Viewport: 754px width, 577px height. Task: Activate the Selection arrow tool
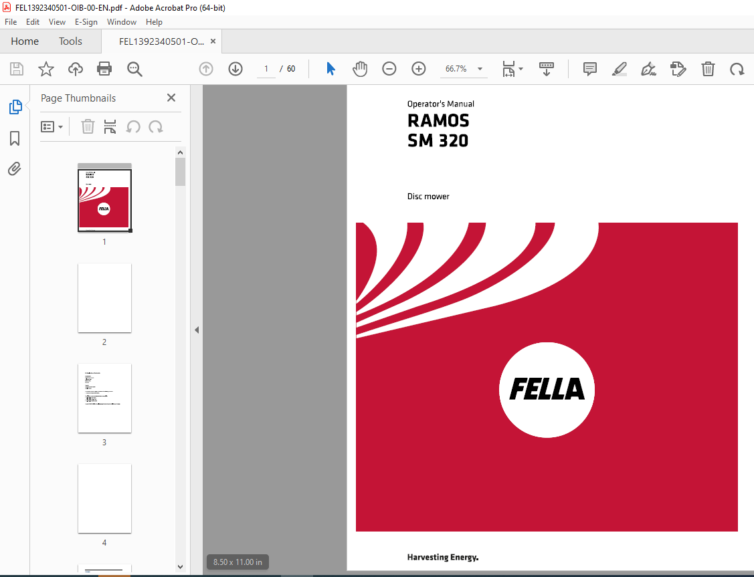point(331,69)
